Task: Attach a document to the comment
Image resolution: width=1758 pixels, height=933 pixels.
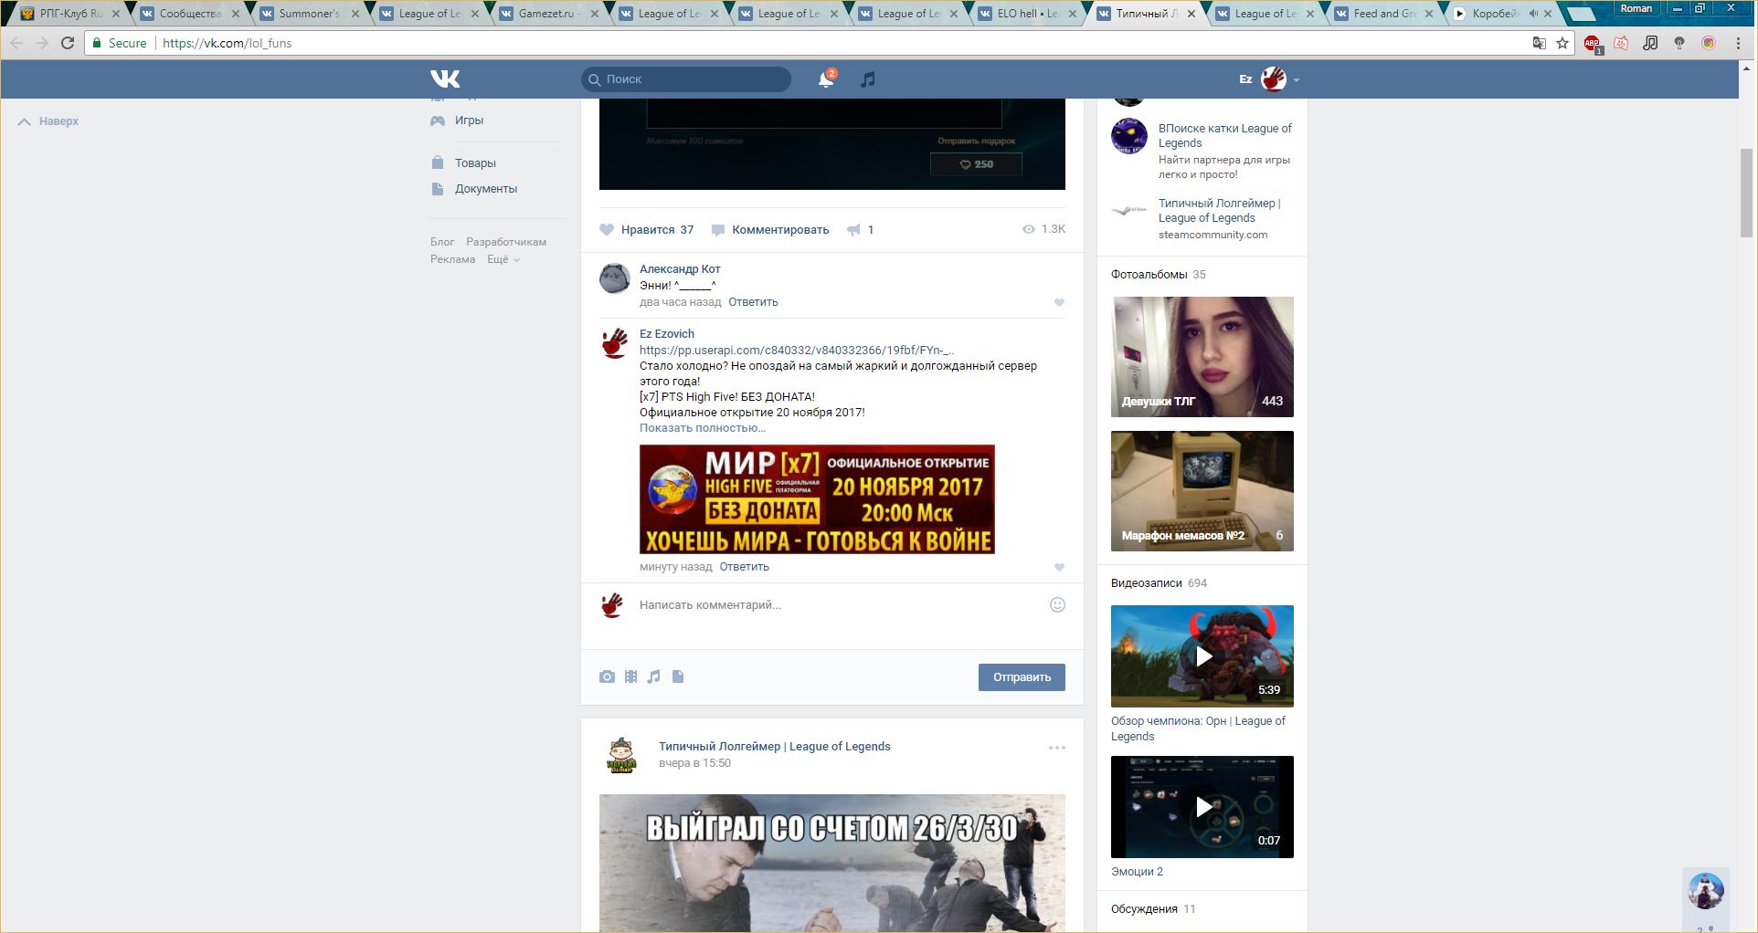Action: point(678,676)
